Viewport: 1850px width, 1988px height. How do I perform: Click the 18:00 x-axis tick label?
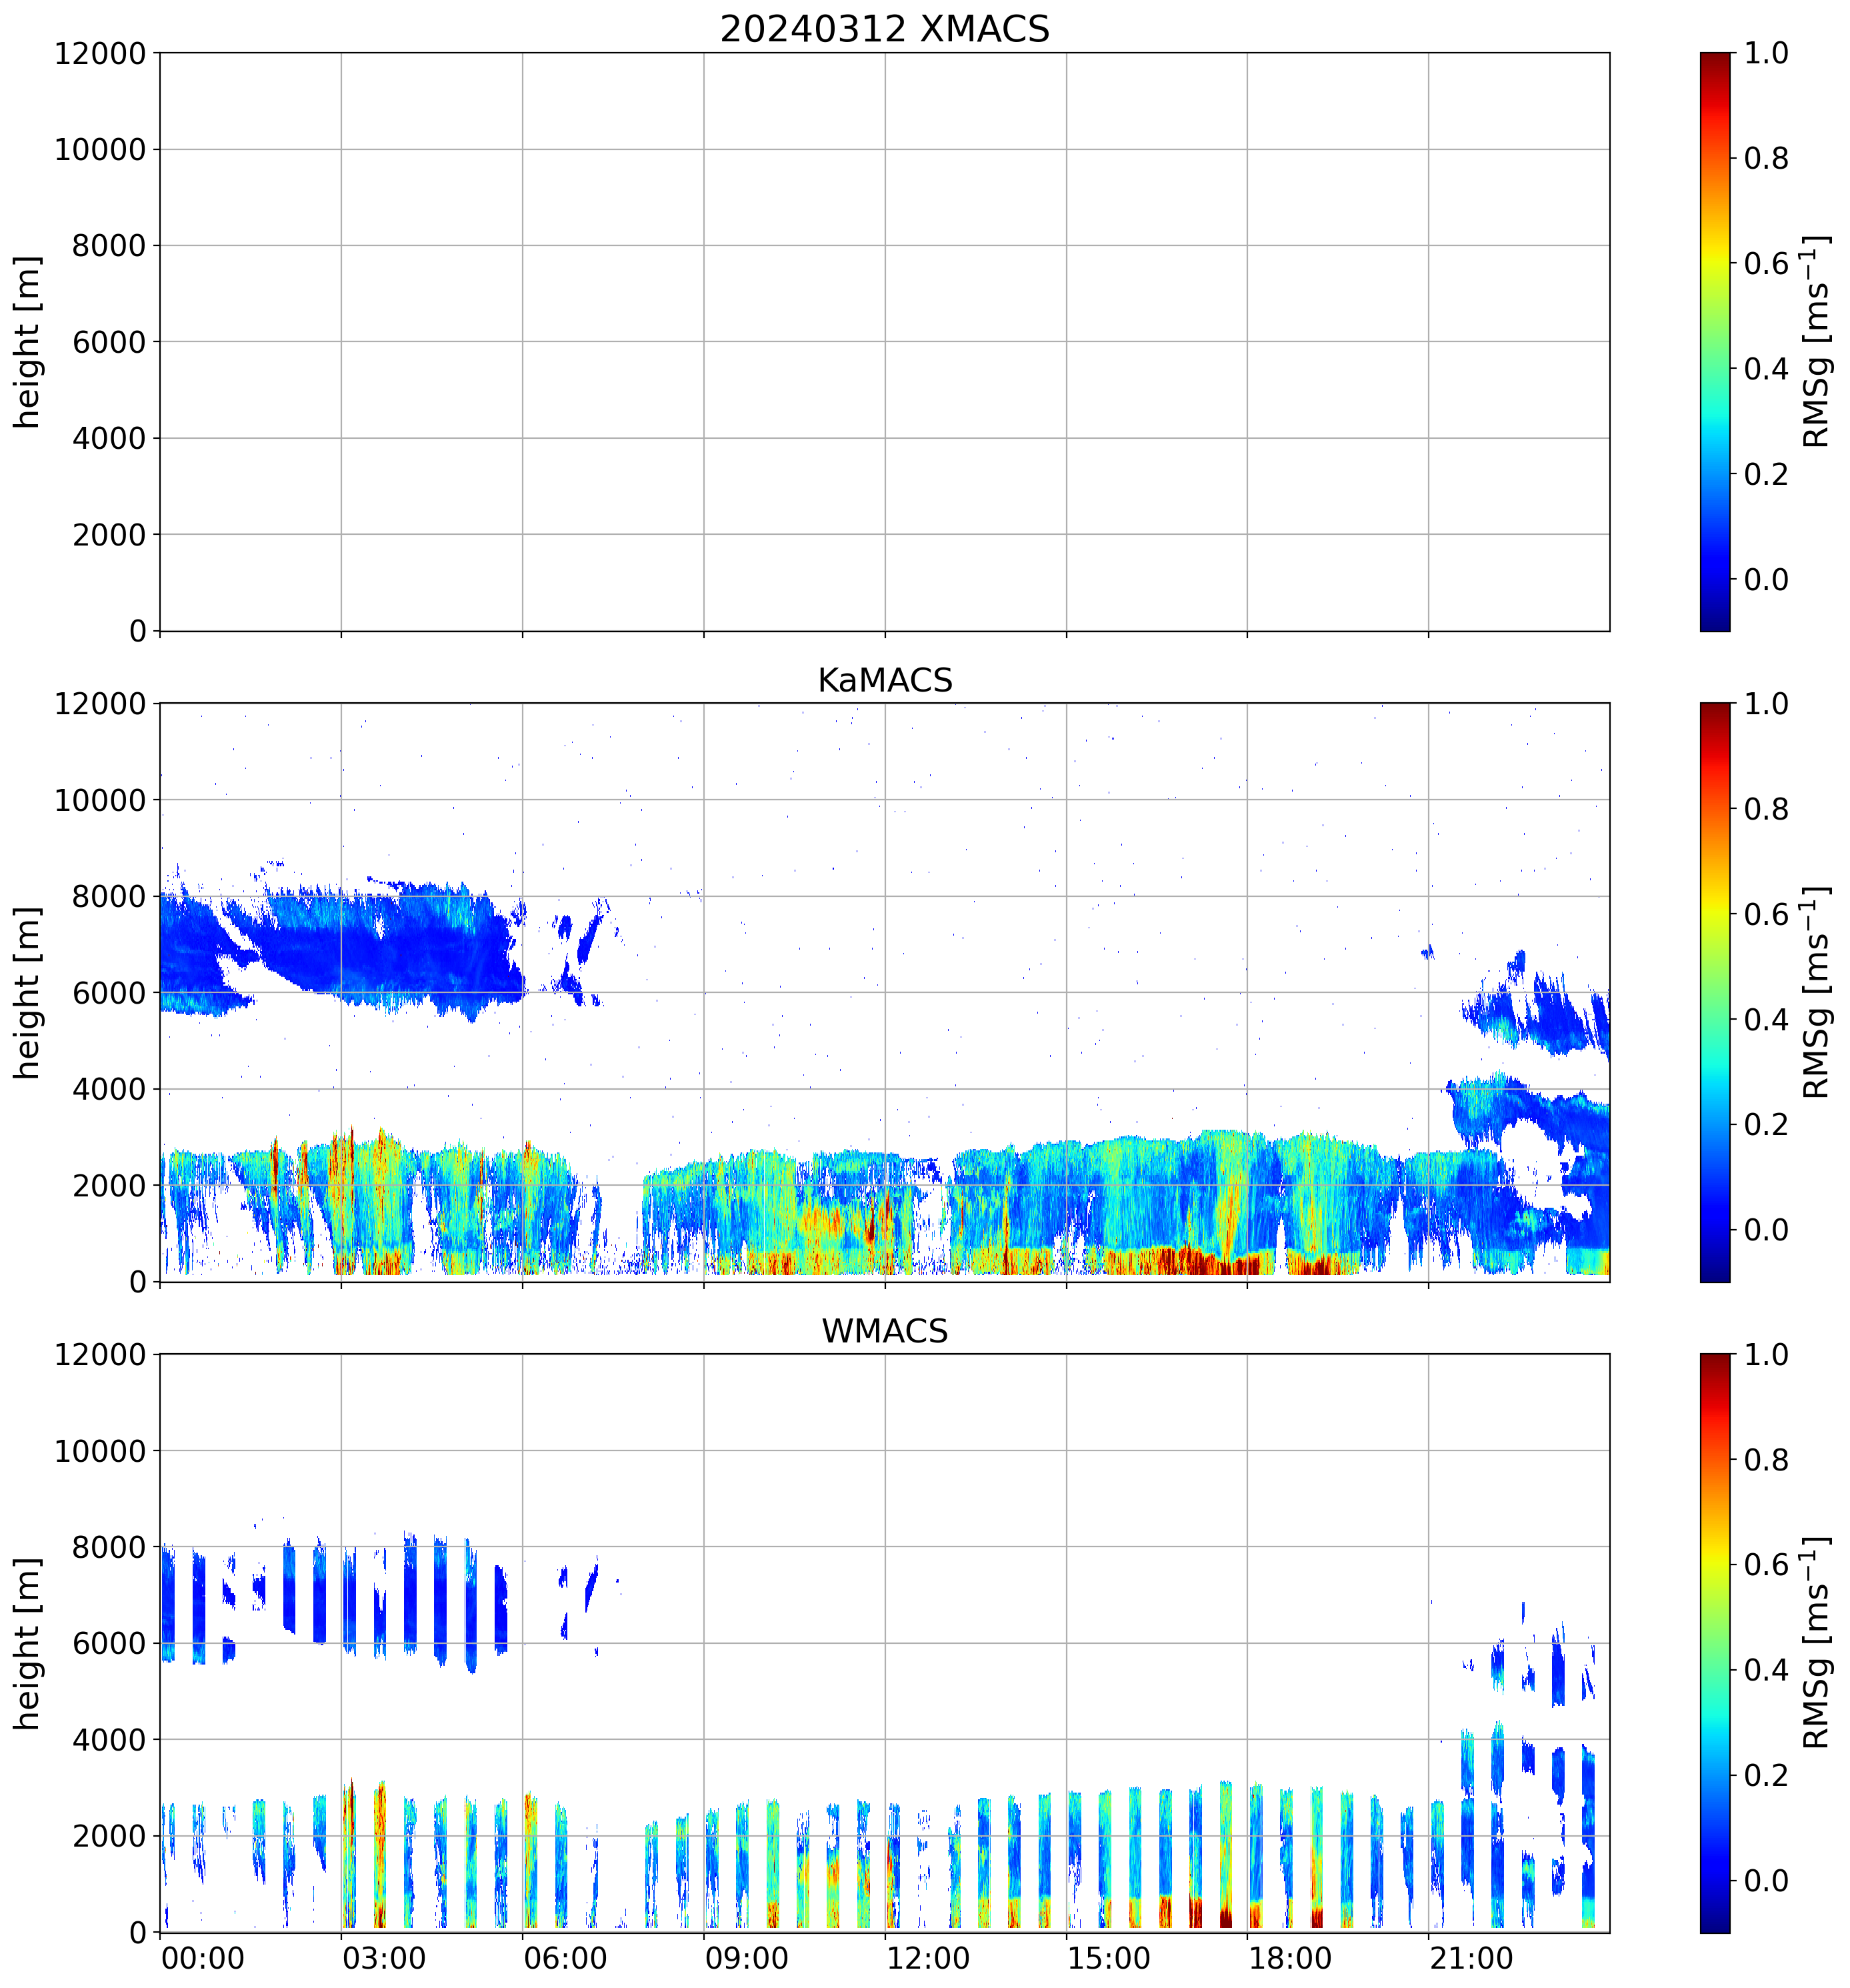pyautogui.click(x=1289, y=1957)
